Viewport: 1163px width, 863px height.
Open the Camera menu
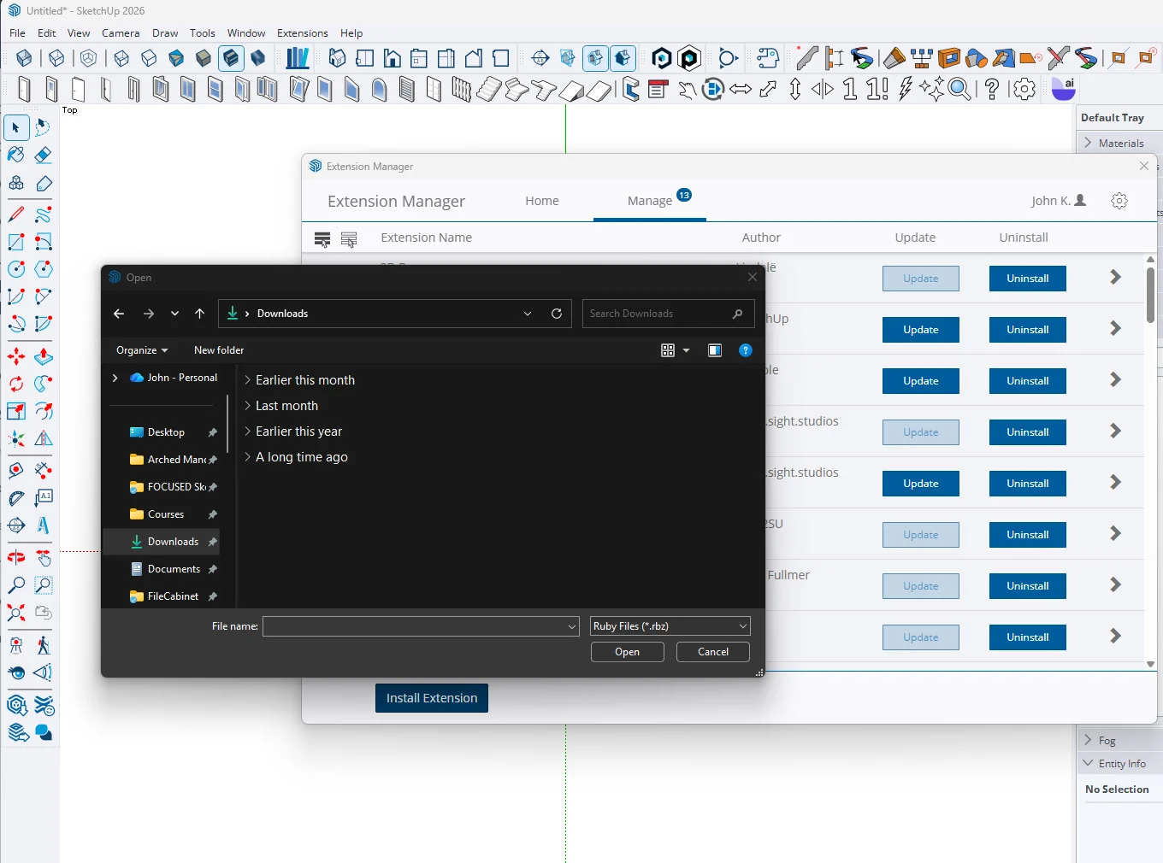coord(121,33)
